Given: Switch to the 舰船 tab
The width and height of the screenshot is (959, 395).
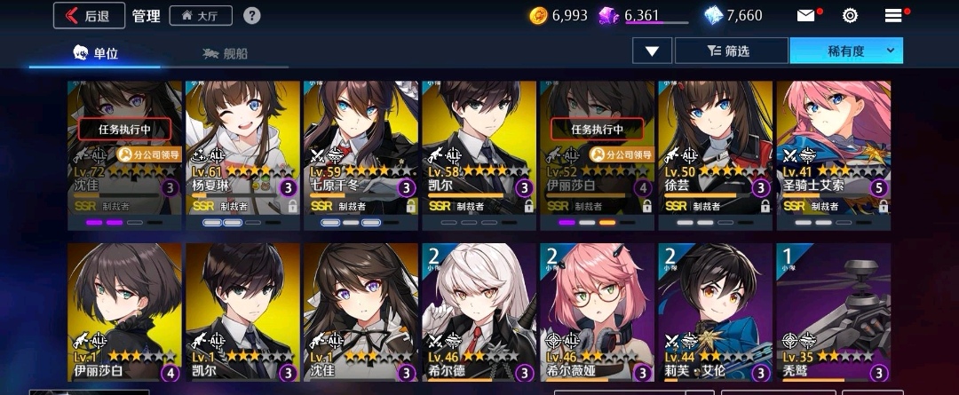Looking at the screenshot, I should pos(225,54).
